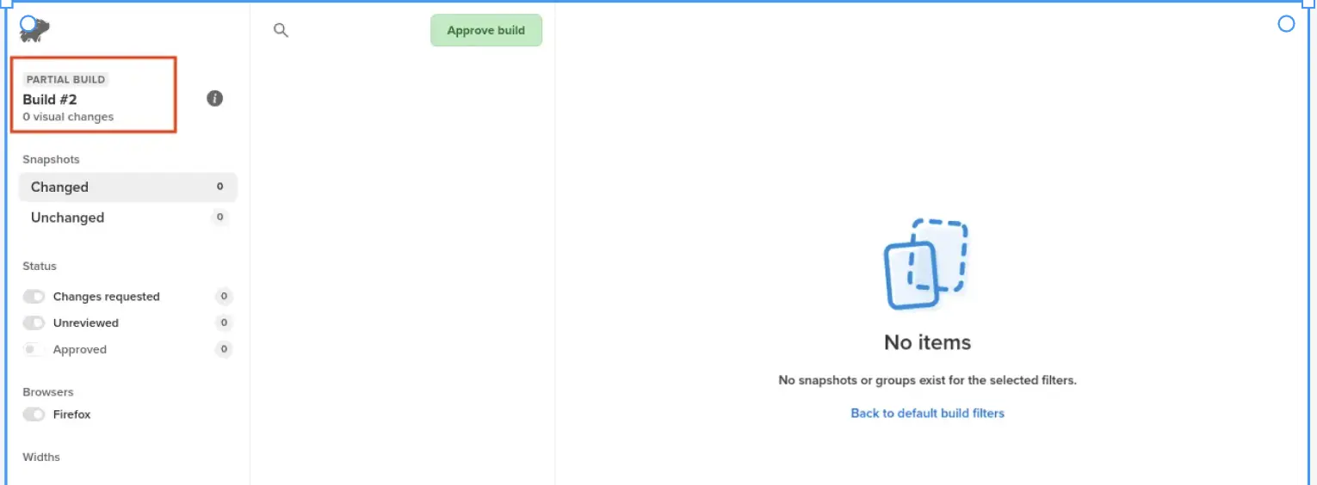The width and height of the screenshot is (1317, 485).
Task: Click the PARTIAL BUILD badge
Action: click(x=65, y=79)
